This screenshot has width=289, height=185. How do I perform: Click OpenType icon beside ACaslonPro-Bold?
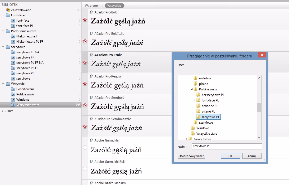click(91, 12)
